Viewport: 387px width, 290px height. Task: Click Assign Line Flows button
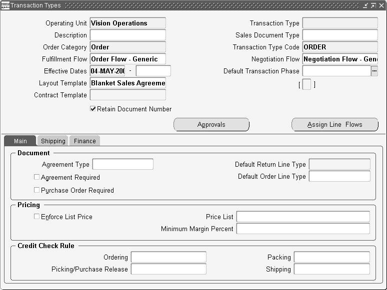pyautogui.click(x=334, y=124)
